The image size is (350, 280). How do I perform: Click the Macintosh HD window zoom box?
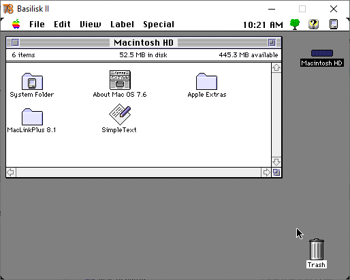tap(272, 42)
